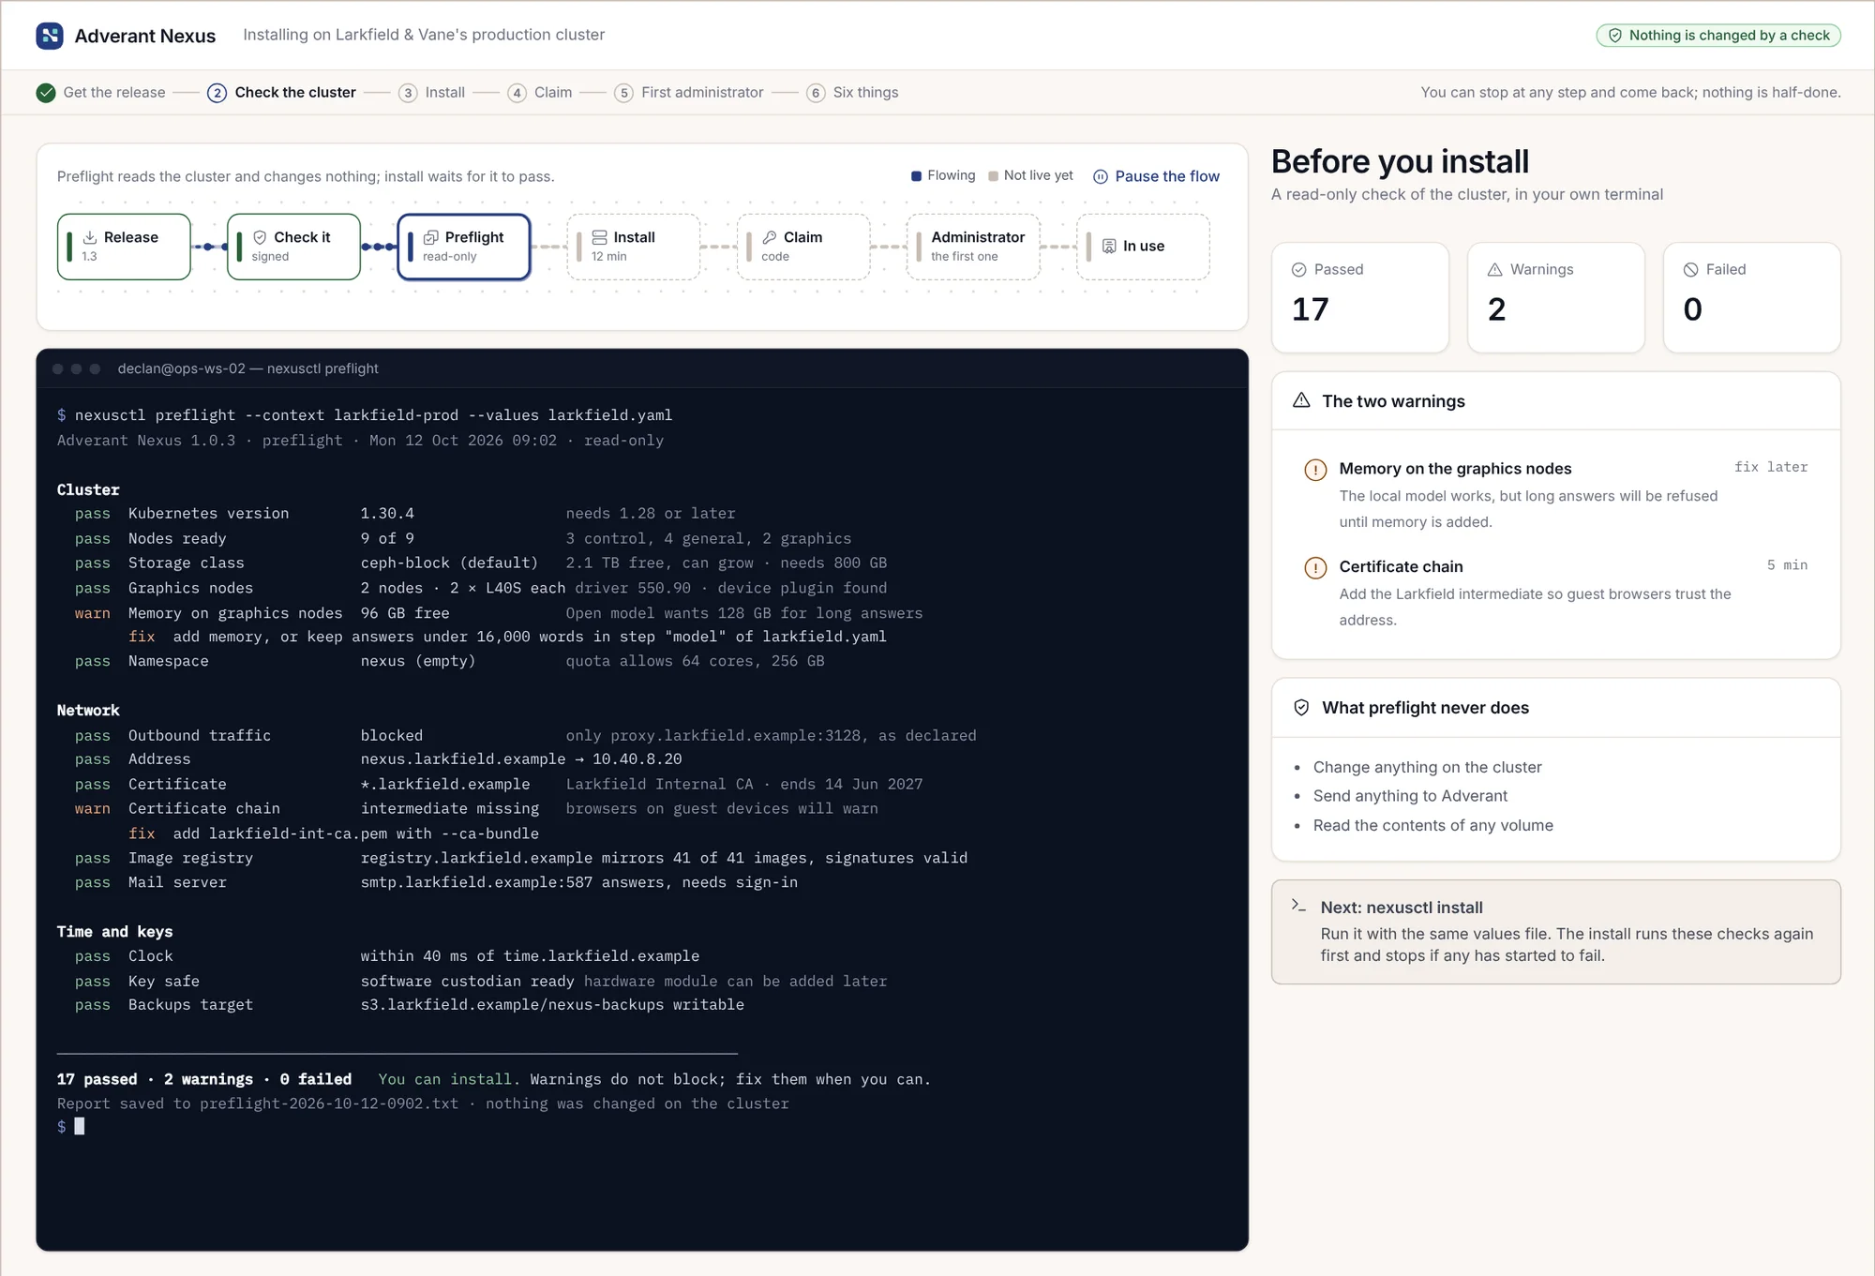Click the You can install. message

pyautogui.click(x=449, y=1079)
